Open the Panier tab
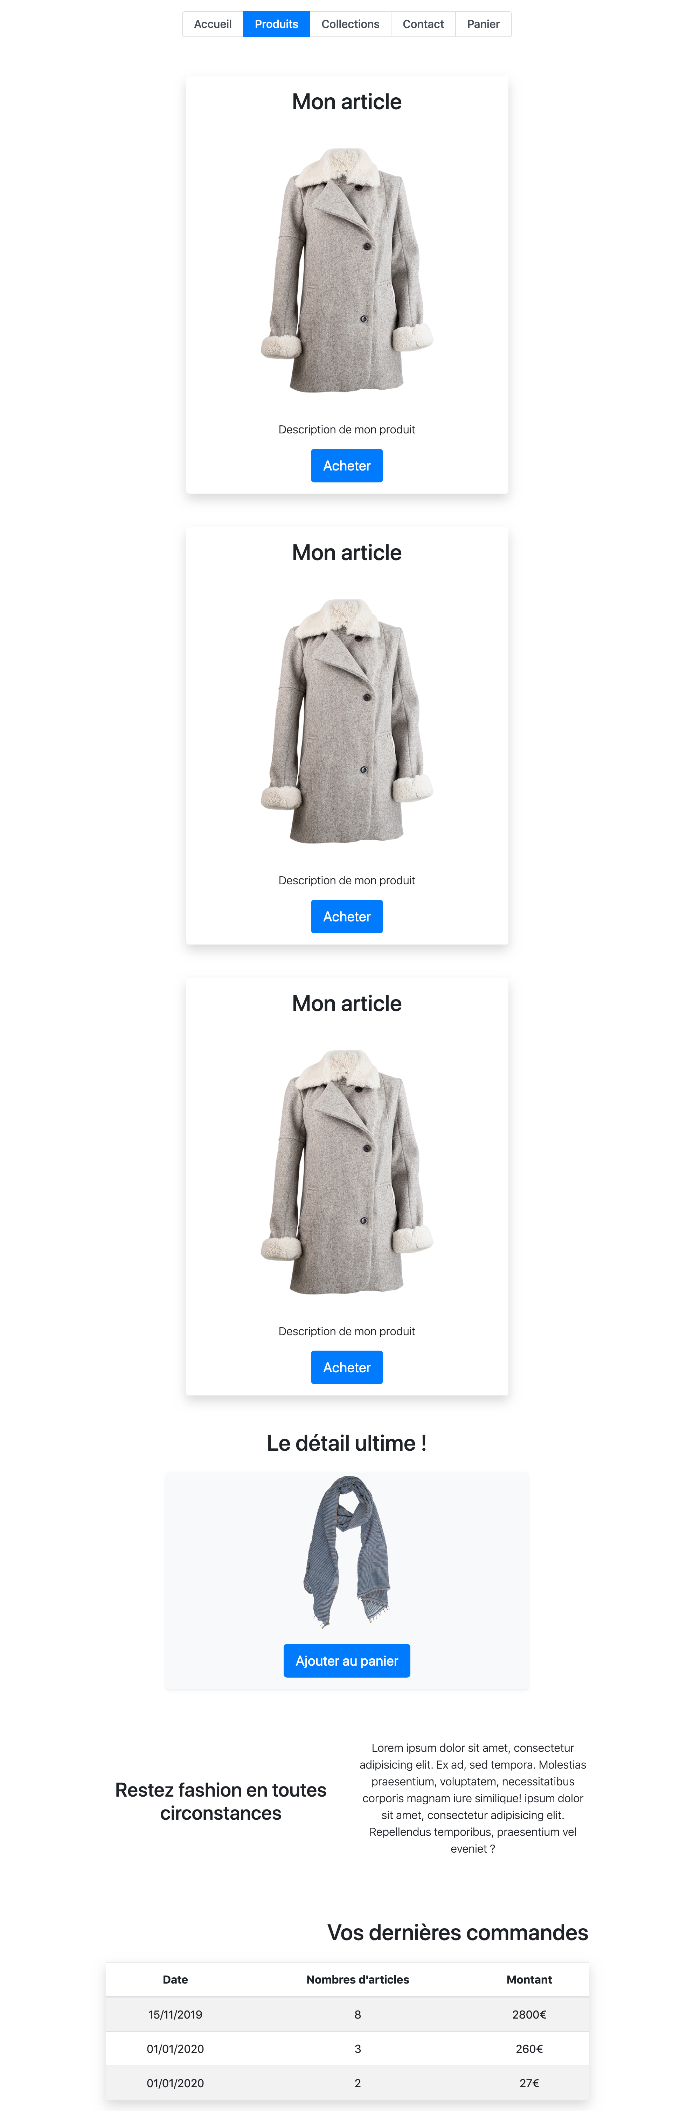694x2111 pixels. pos(483,25)
